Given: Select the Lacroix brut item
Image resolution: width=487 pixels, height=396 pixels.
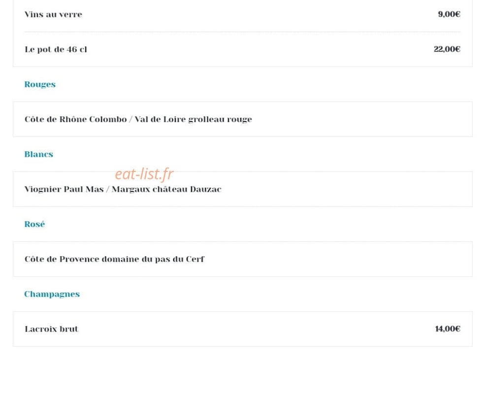Looking at the screenshot, I should pos(52,329).
